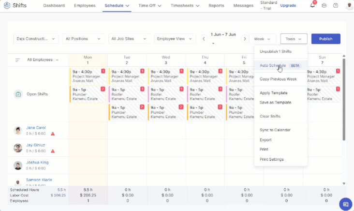Click the $ 206.25 labor cost total

click(58, 195)
